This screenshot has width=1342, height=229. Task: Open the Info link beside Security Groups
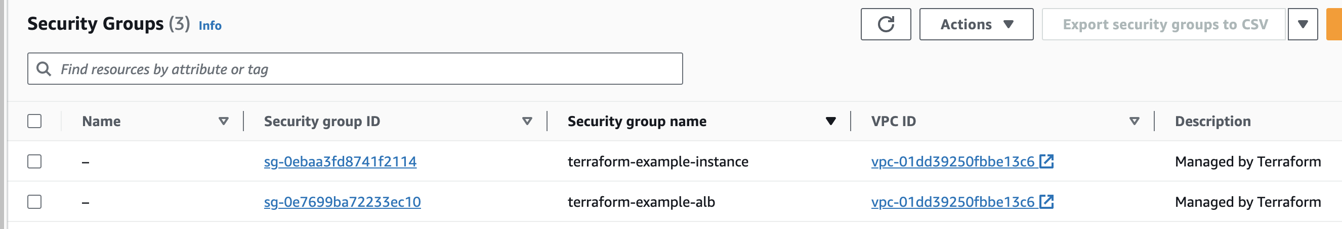(210, 25)
